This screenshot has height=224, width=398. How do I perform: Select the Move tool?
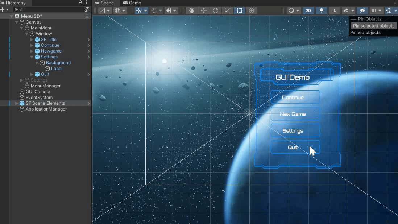(204, 11)
